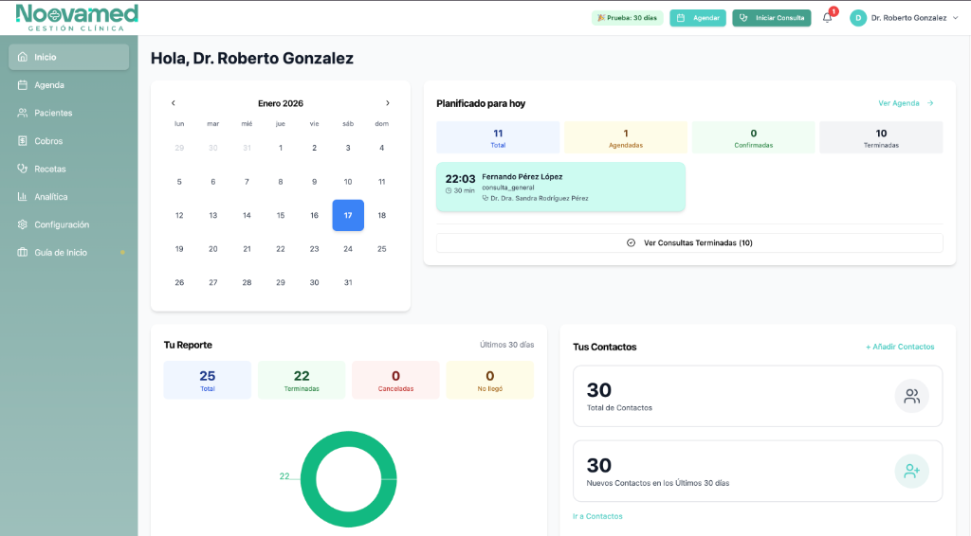
Task: Click the new contacts add-person icon
Action: tap(911, 471)
